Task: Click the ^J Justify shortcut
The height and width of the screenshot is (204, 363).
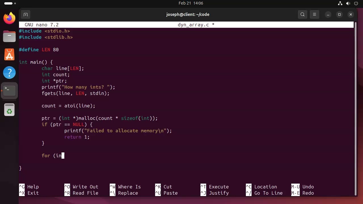Action: (215, 193)
